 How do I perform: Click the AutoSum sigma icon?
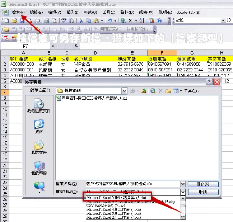131,20
